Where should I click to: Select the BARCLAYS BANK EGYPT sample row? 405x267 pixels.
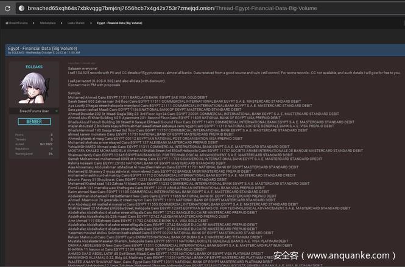click(138, 97)
